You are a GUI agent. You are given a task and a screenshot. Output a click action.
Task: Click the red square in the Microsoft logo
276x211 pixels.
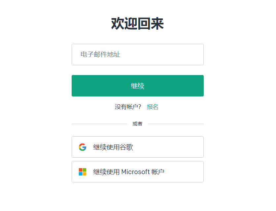pyautogui.click(x=81, y=169)
